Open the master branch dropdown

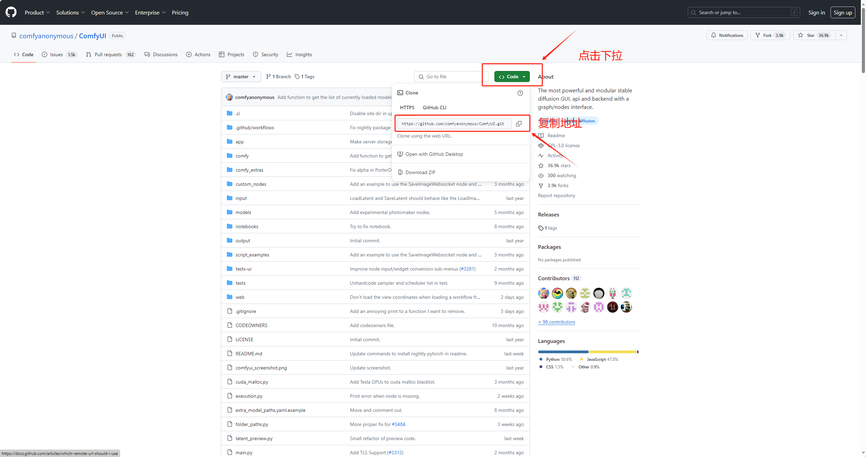coord(241,77)
